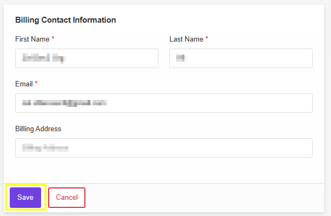Click the Last Name label text
Image resolution: width=331 pixels, height=216 pixels.
pos(187,39)
